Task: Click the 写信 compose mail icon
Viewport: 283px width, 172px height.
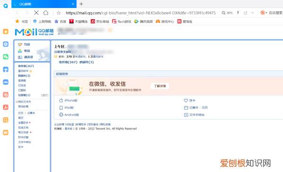Action: pos(20,45)
